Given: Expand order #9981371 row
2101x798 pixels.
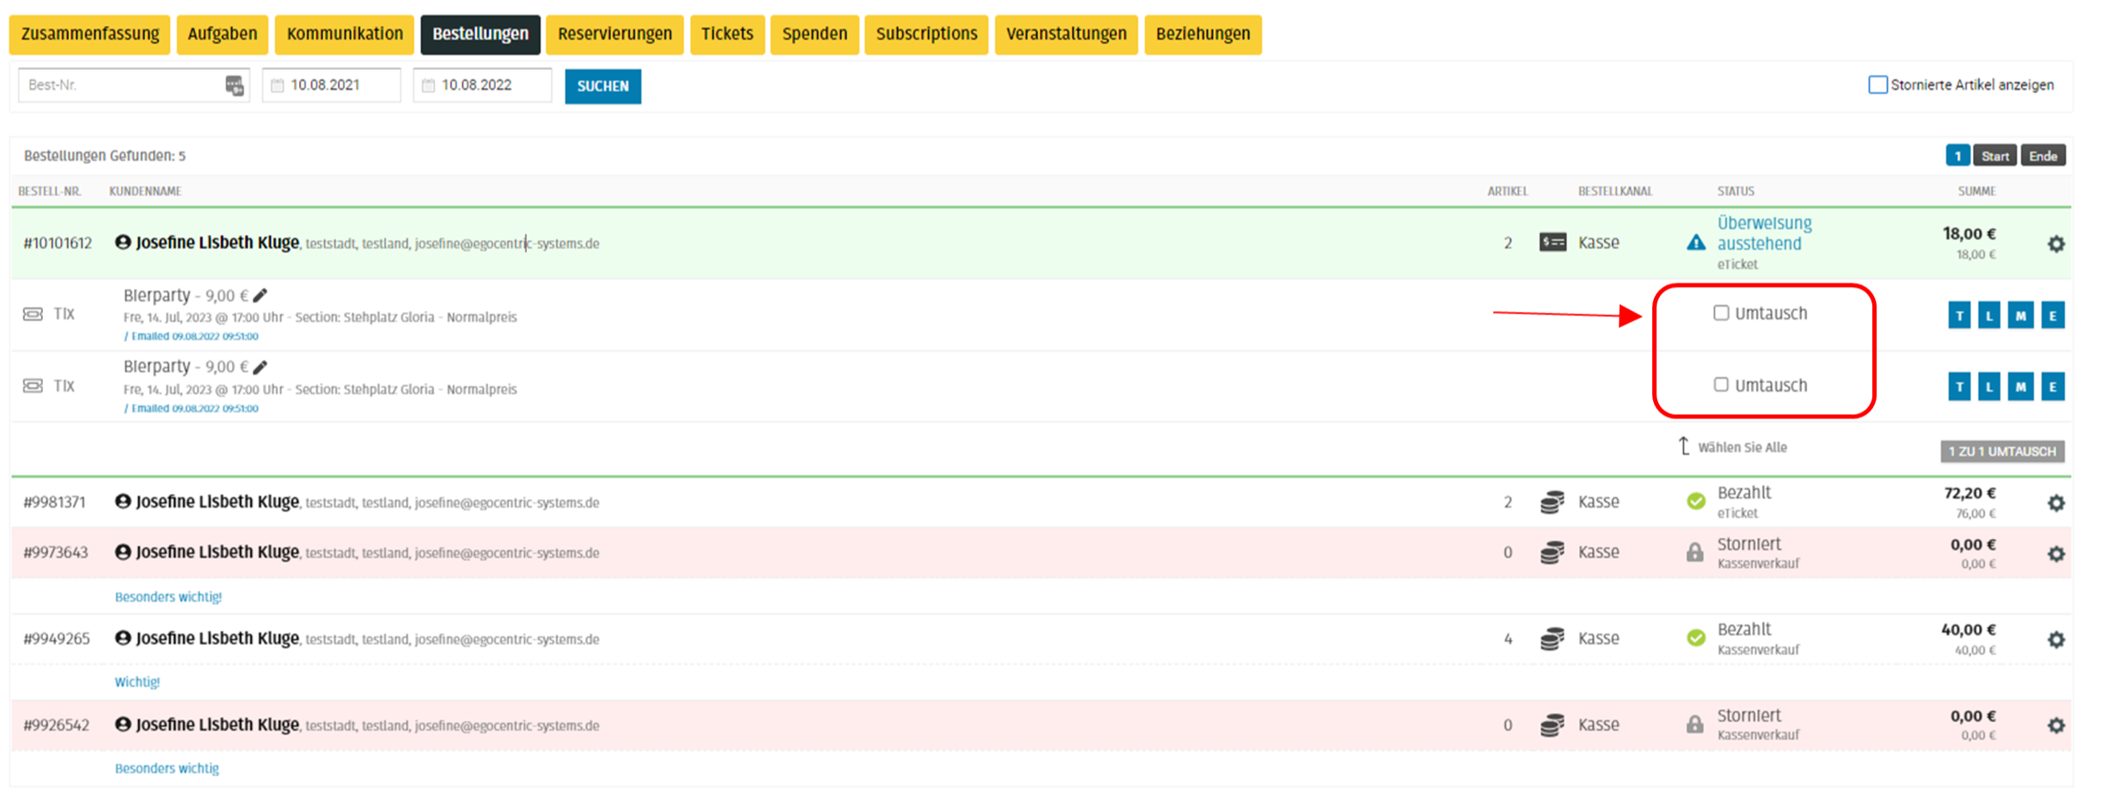Looking at the screenshot, I should tap(55, 503).
